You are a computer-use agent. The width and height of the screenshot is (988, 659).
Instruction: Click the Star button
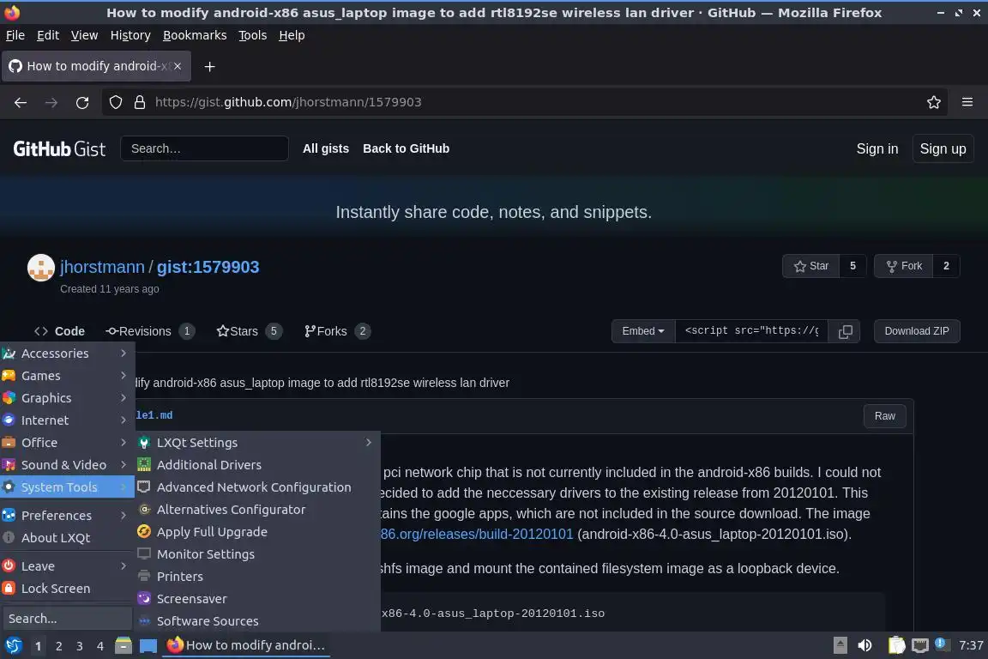tap(811, 266)
